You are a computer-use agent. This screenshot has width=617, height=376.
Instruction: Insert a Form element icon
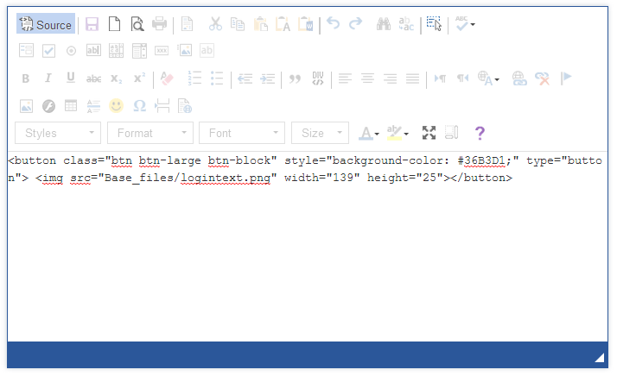point(27,51)
